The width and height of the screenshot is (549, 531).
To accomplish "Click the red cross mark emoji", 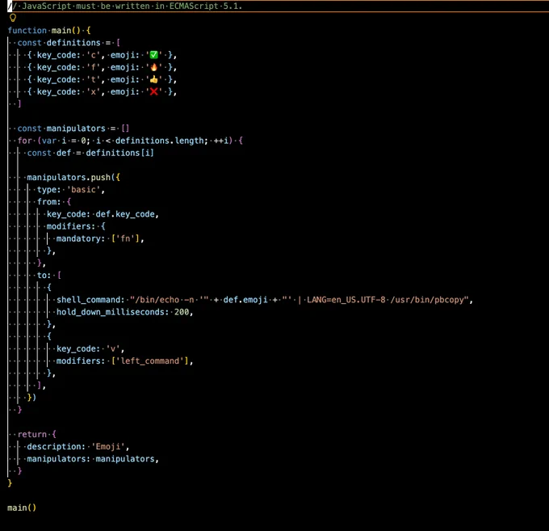I will click(x=153, y=92).
